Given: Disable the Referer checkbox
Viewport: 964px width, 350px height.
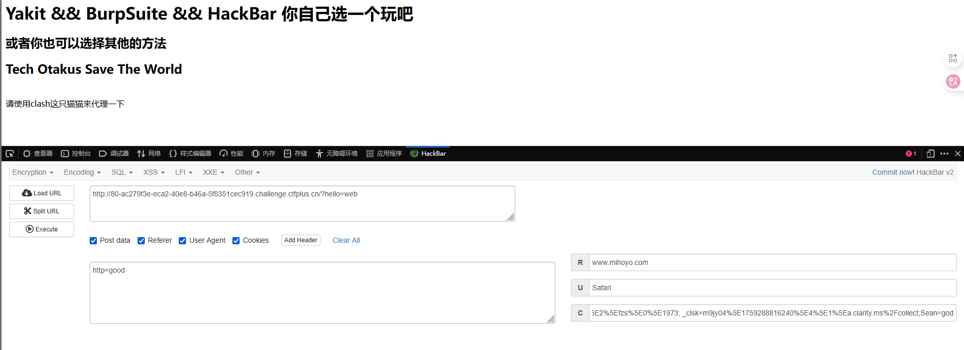Looking at the screenshot, I should (x=141, y=241).
